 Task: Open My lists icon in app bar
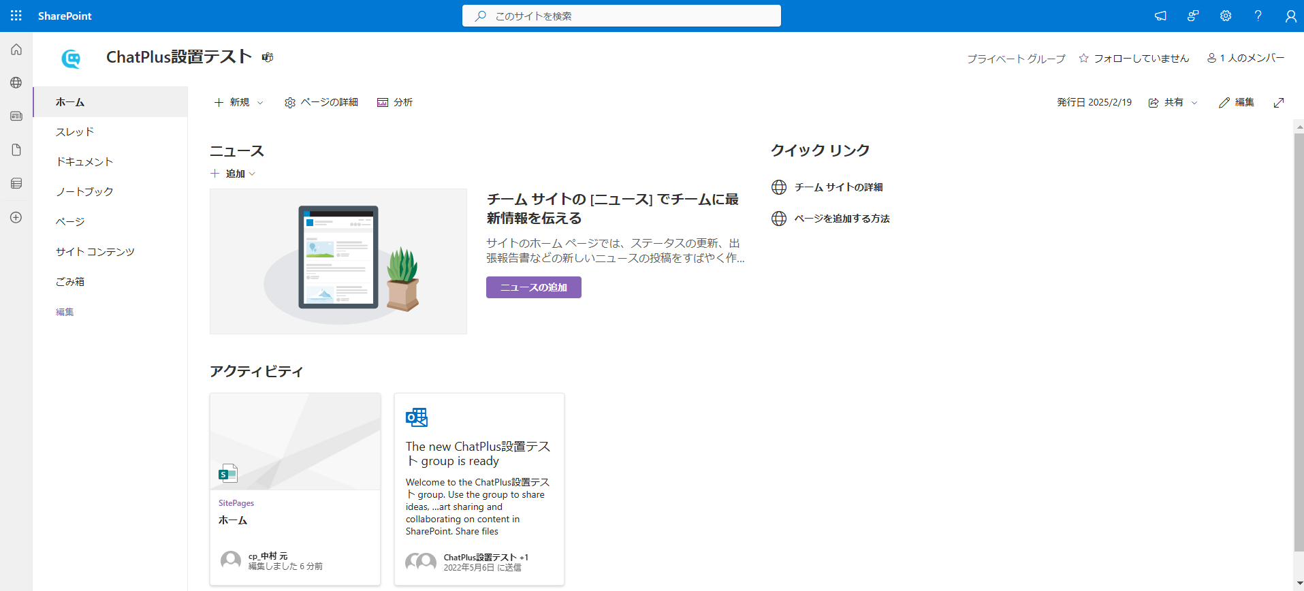click(x=16, y=183)
